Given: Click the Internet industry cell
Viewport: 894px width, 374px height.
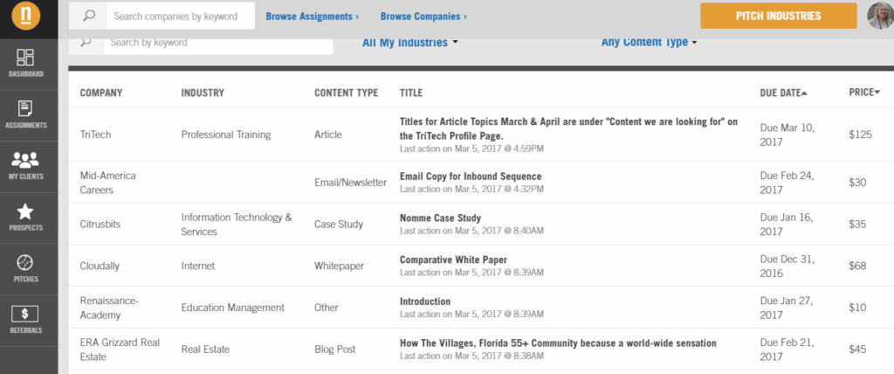Looking at the screenshot, I should (198, 267).
